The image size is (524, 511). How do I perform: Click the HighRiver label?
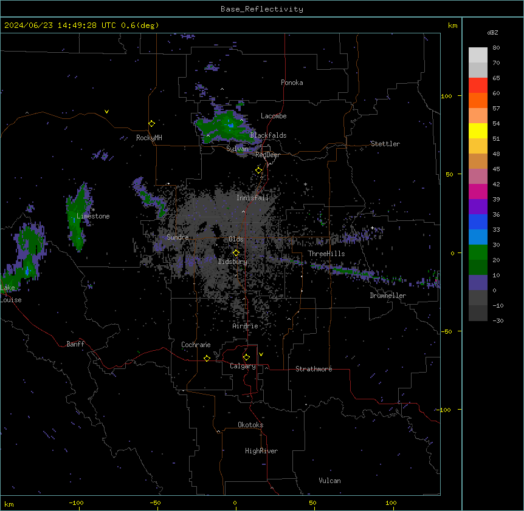point(261,451)
